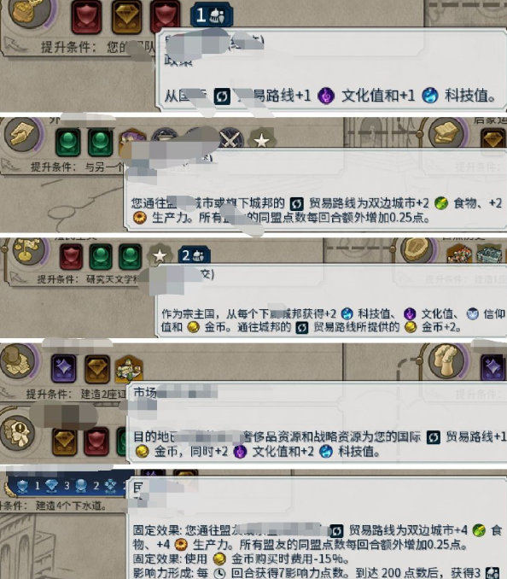Click the colorful city building icon near fossil
507x579 pixels.
[459, 255]
